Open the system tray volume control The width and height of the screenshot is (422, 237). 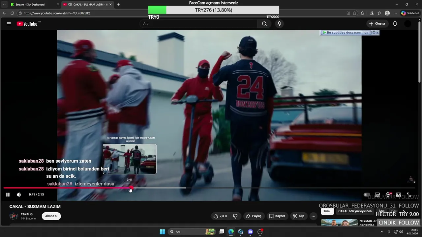click(x=401, y=232)
